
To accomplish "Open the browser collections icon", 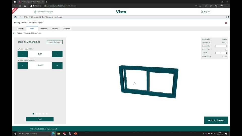I will tap(216, 6).
